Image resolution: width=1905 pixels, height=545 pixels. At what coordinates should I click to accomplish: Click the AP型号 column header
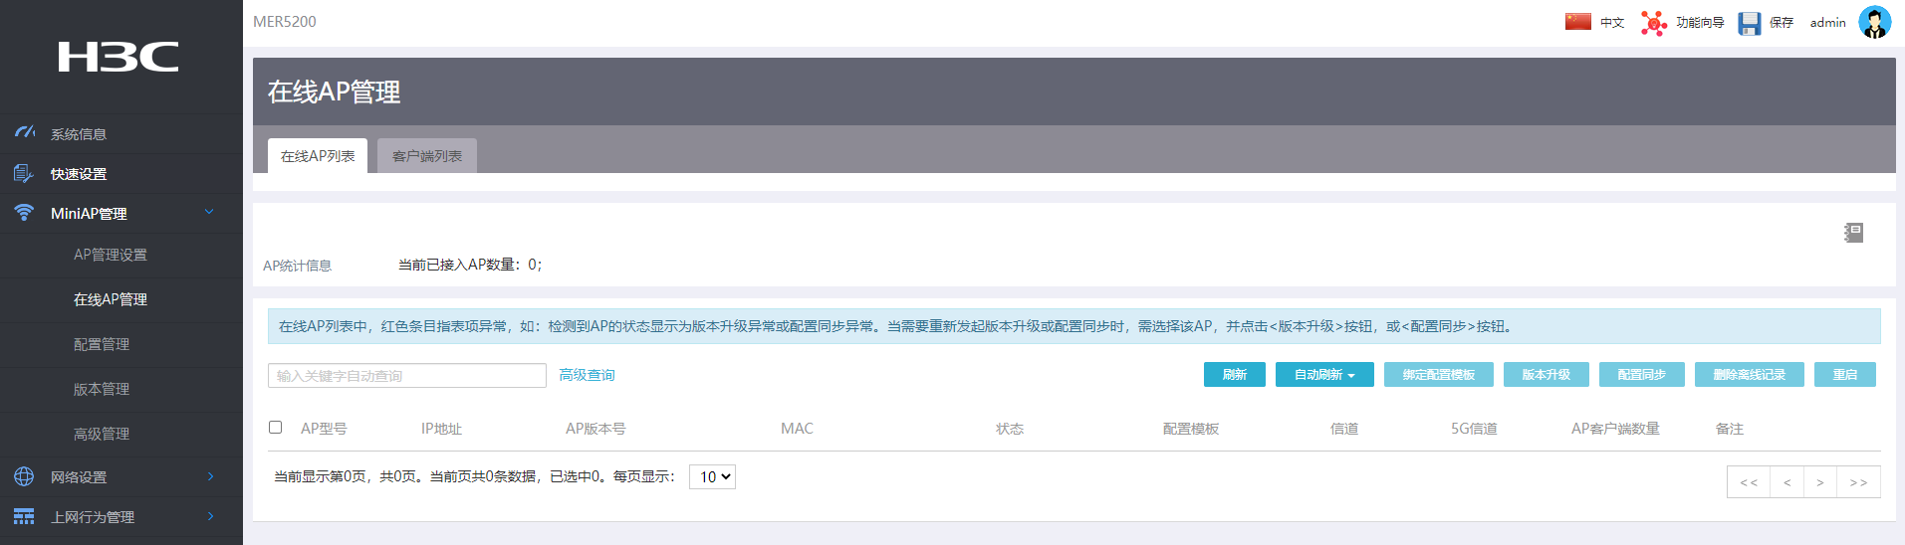[x=324, y=429]
